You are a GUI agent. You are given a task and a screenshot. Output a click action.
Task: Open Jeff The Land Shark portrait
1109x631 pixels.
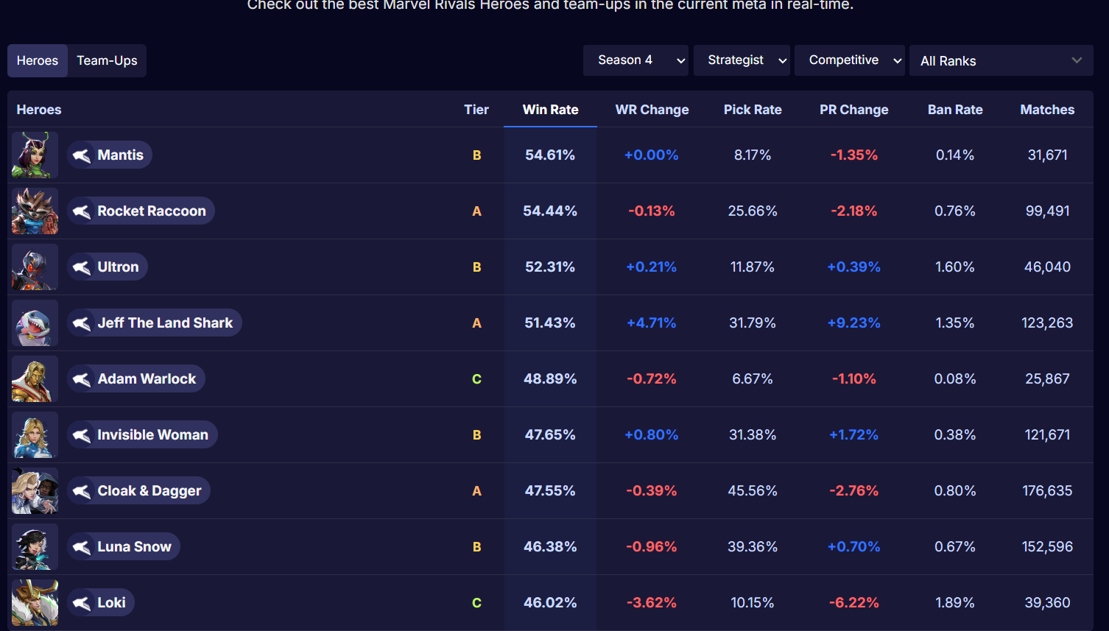(x=35, y=322)
